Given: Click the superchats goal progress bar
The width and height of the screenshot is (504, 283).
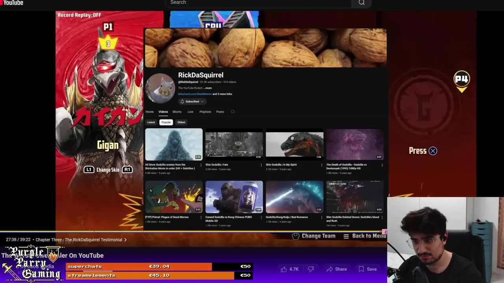Looking at the screenshot, I should 159,266.
